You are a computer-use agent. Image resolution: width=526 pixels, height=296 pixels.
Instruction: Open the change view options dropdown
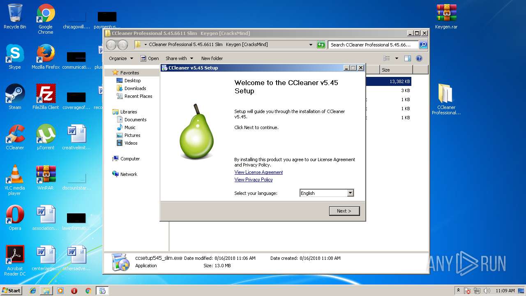pyautogui.click(x=397, y=58)
